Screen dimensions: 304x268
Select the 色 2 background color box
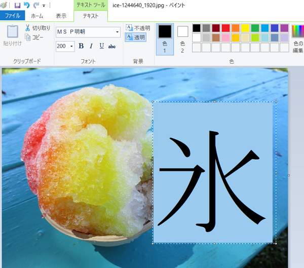[x=182, y=40]
